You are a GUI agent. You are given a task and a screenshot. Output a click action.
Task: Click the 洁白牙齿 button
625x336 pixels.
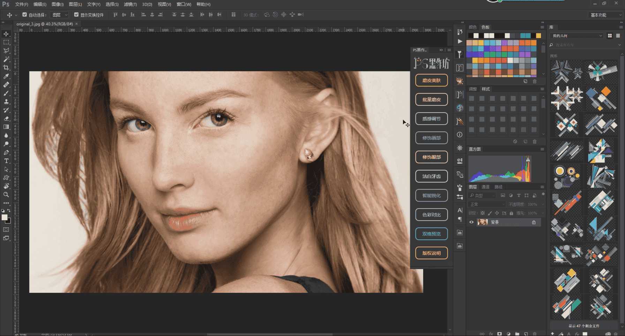click(x=431, y=176)
